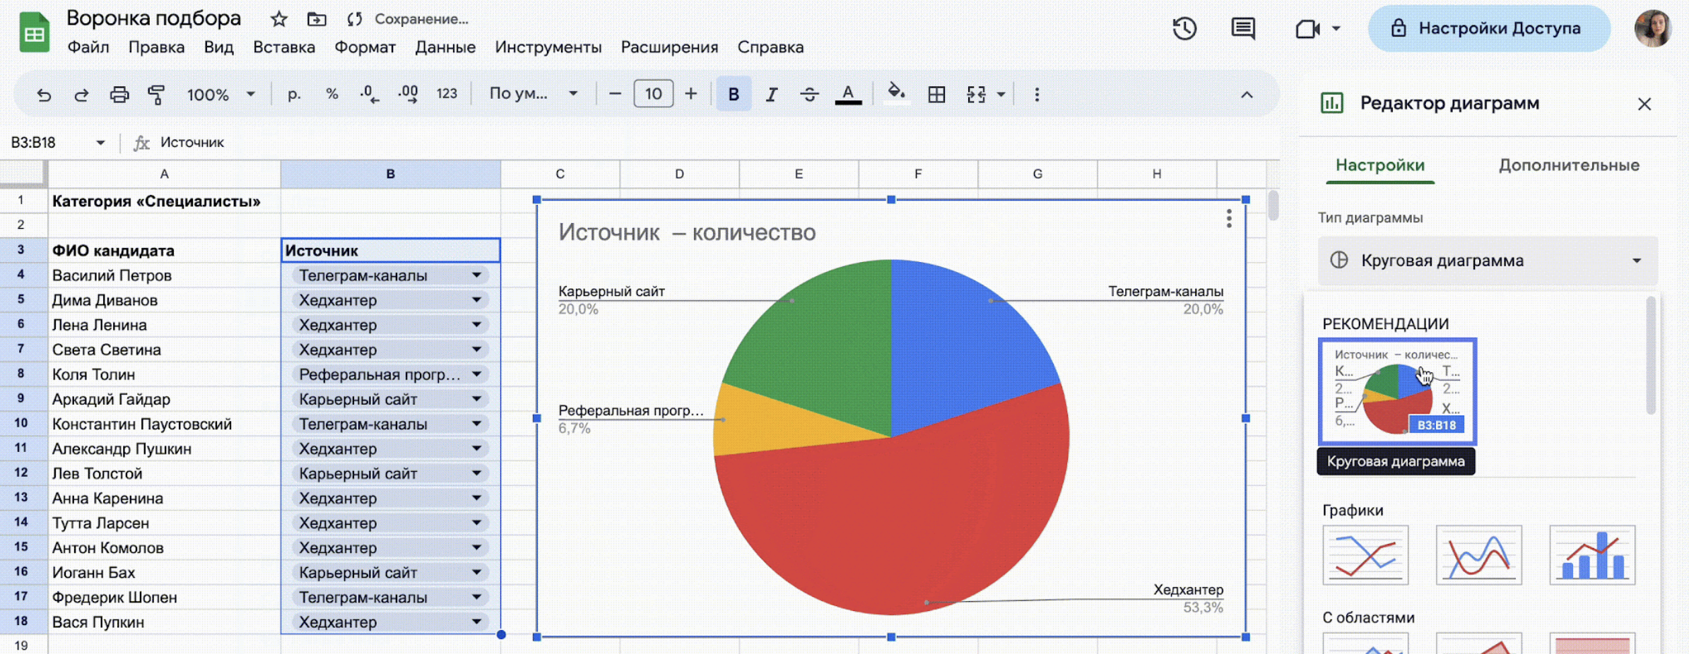Start a meeting with camera icon
This screenshot has width=1689, height=654.
[x=1307, y=29]
